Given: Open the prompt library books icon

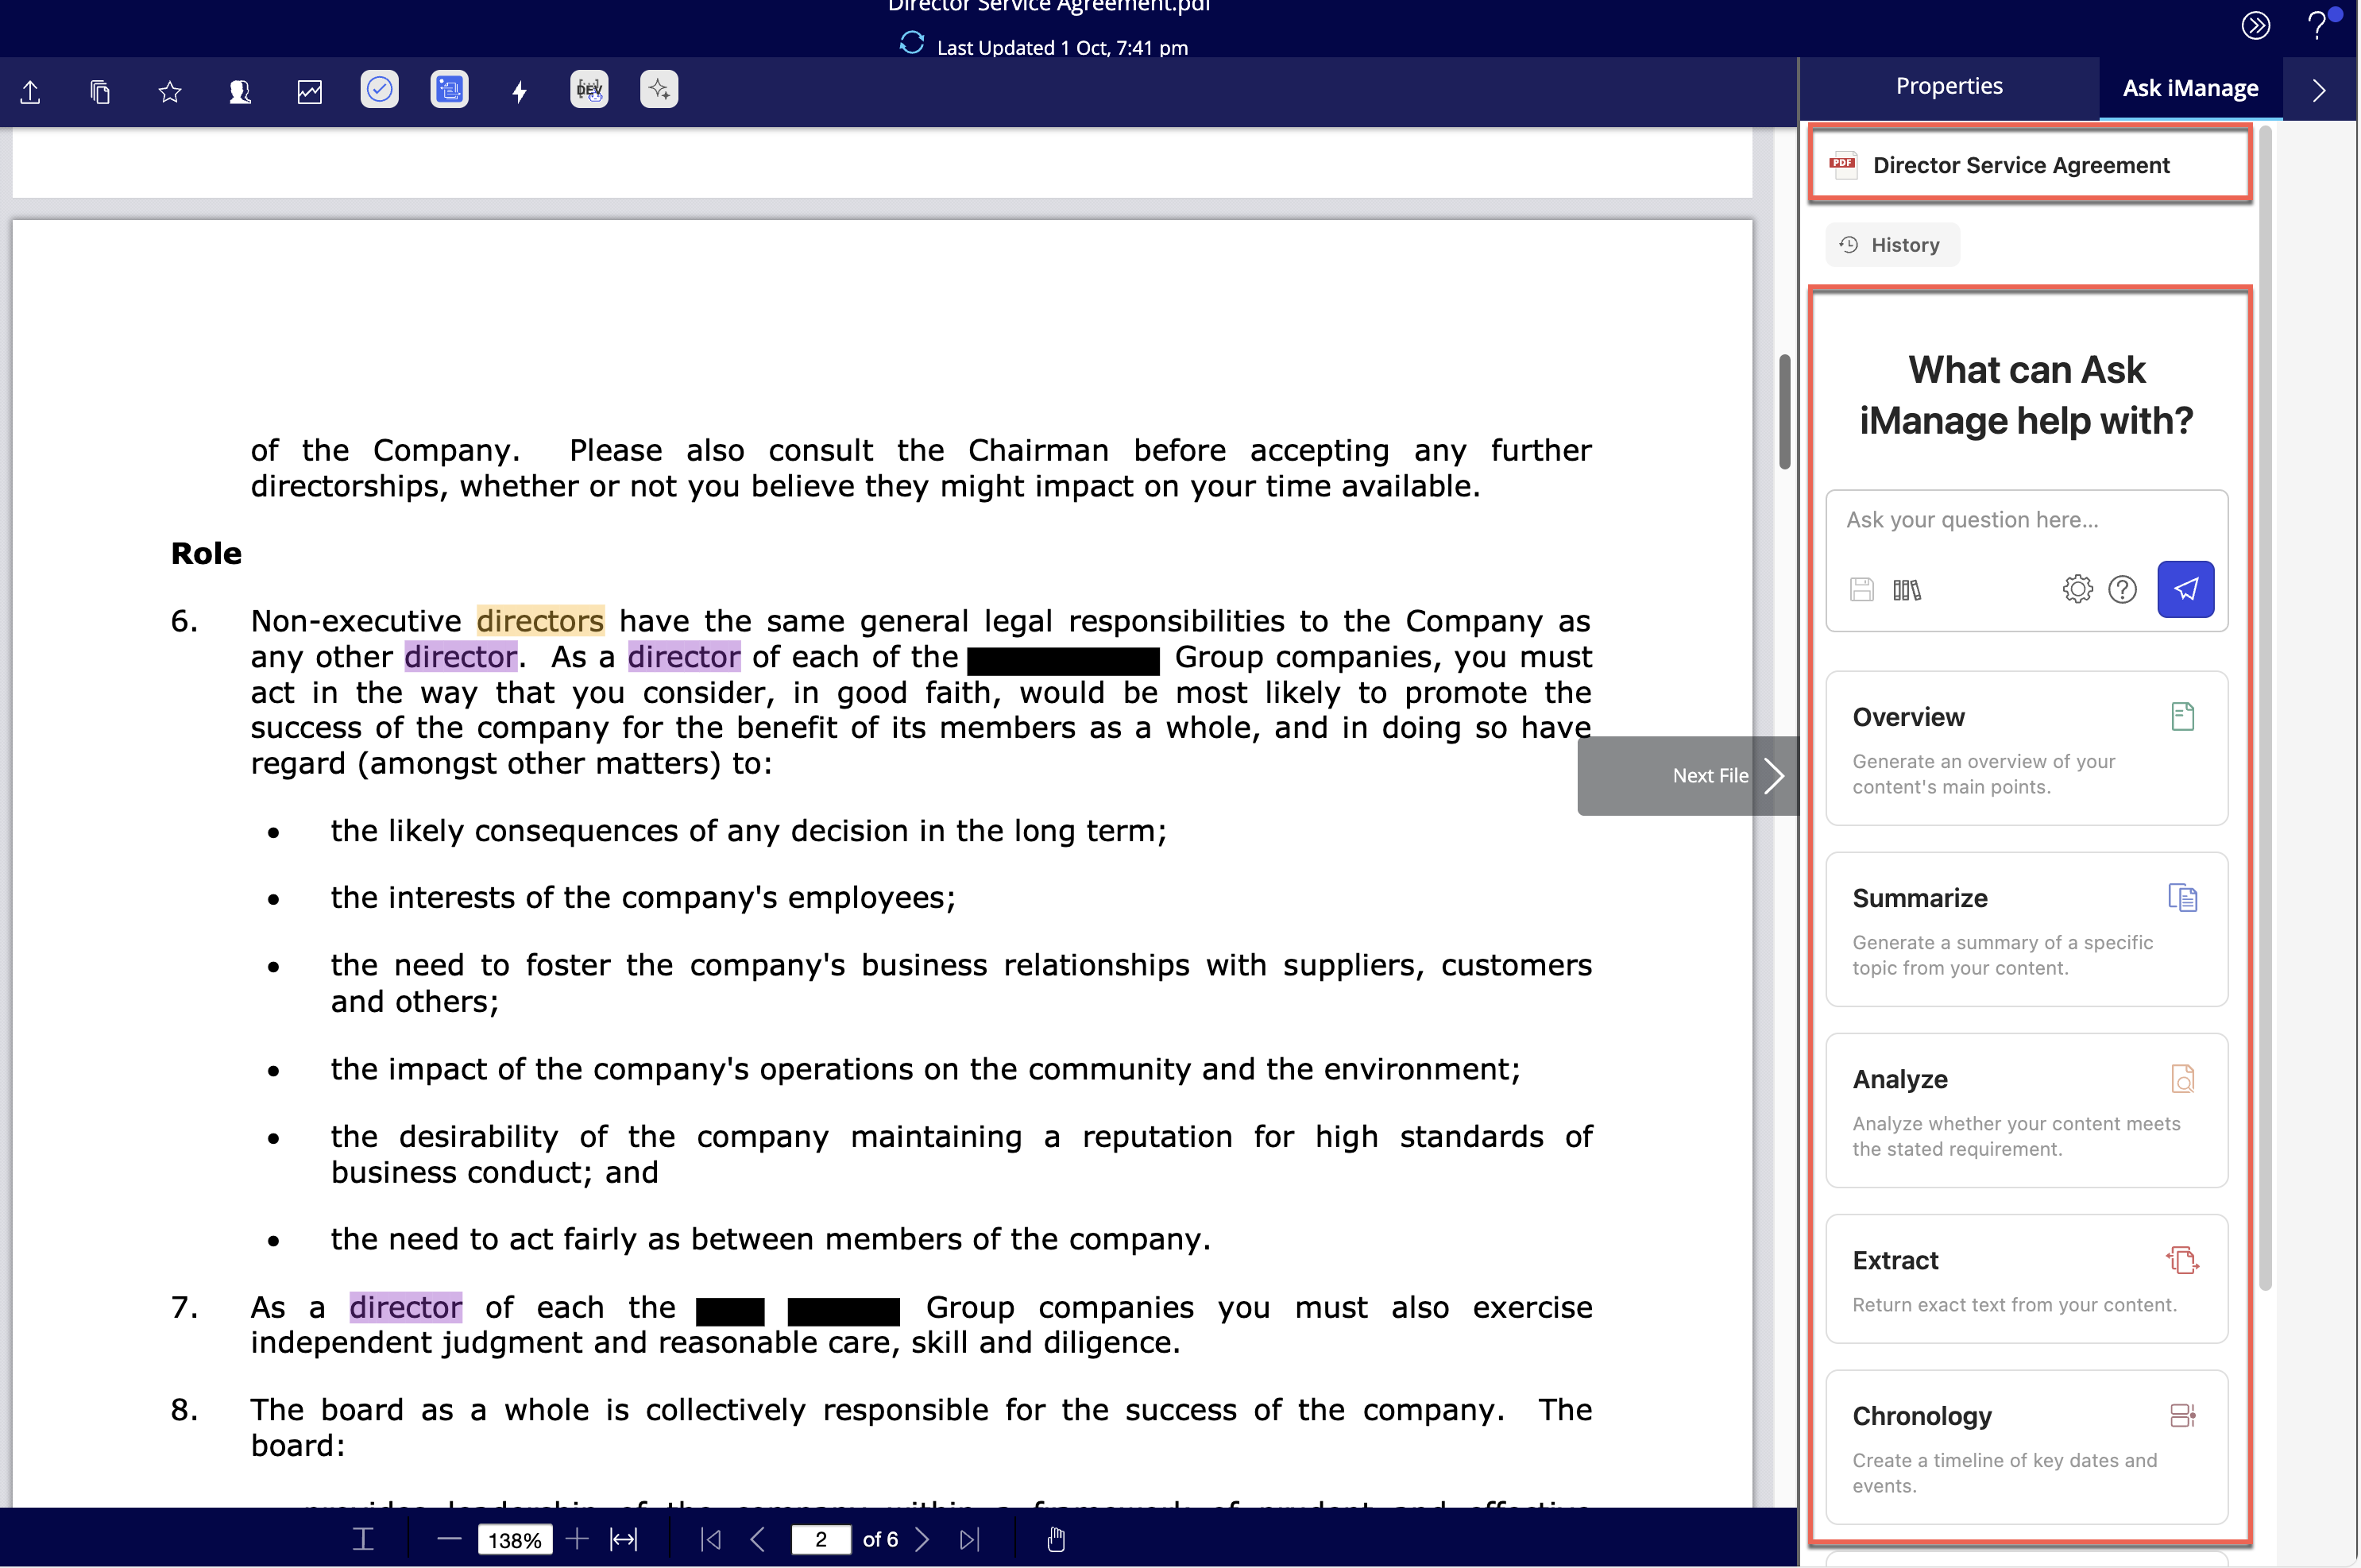Looking at the screenshot, I should (1907, 590).
